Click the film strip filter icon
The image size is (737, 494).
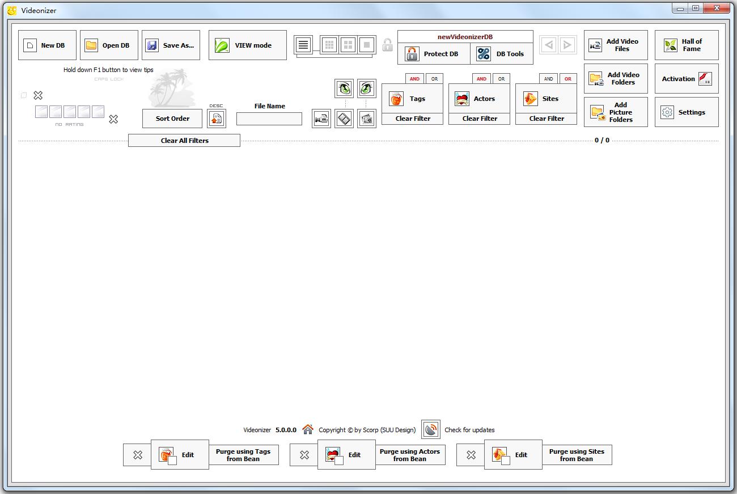pyautogui.click(x=344, y=119)
